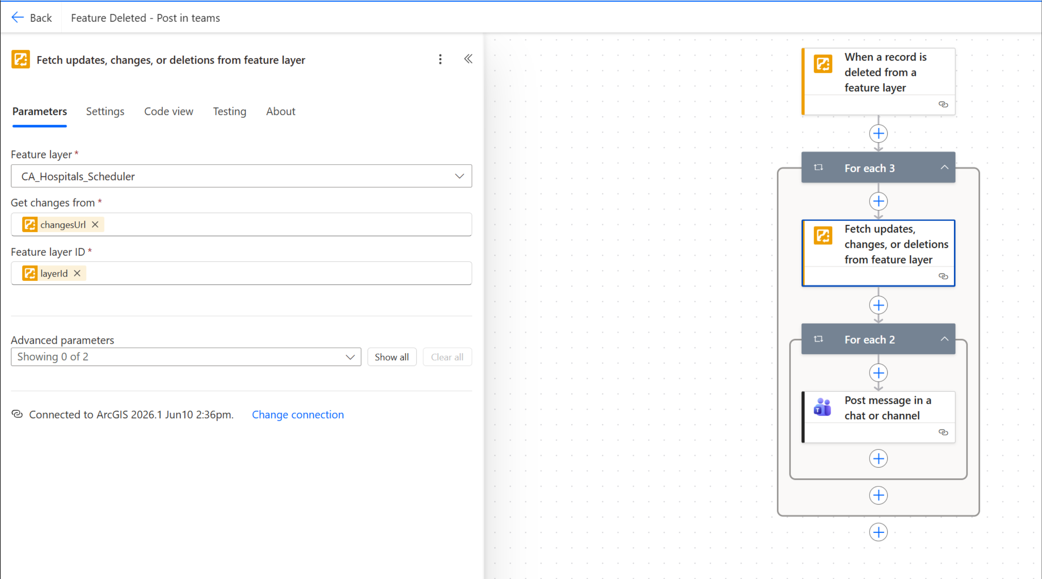Viewport: 1042px width, 579px height.
Task: Collapse the For each 3 loop
Action: tap(944, 167)
